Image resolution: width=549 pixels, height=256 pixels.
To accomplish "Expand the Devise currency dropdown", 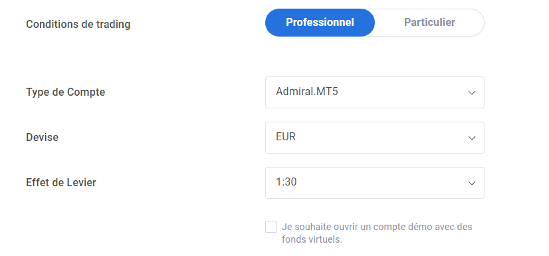I will click(375, 138).
